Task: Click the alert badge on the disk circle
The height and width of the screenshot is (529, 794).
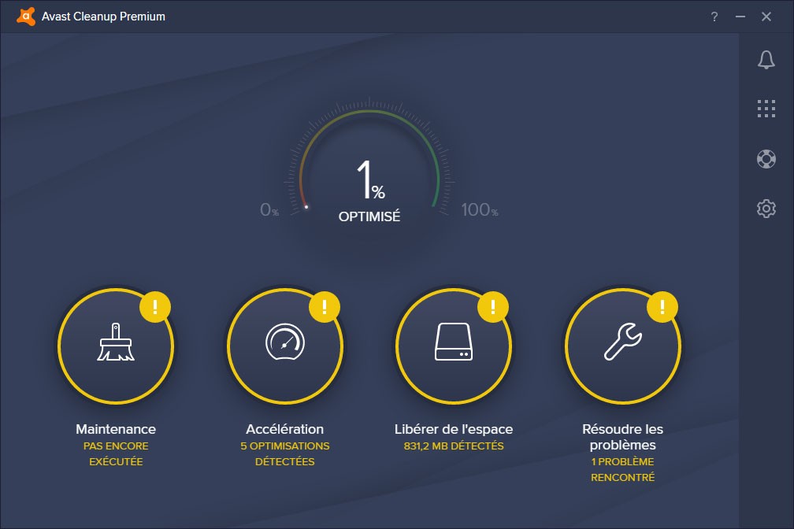Action: [493, 306]
